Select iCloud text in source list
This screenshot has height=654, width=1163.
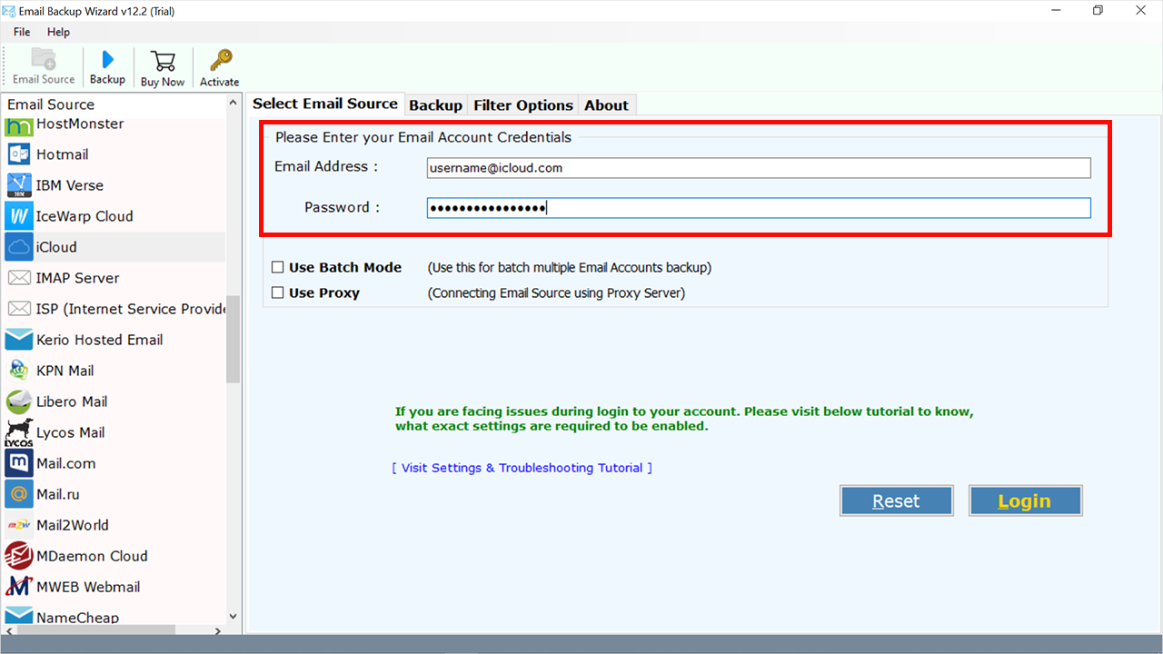(x=56, y=247)
